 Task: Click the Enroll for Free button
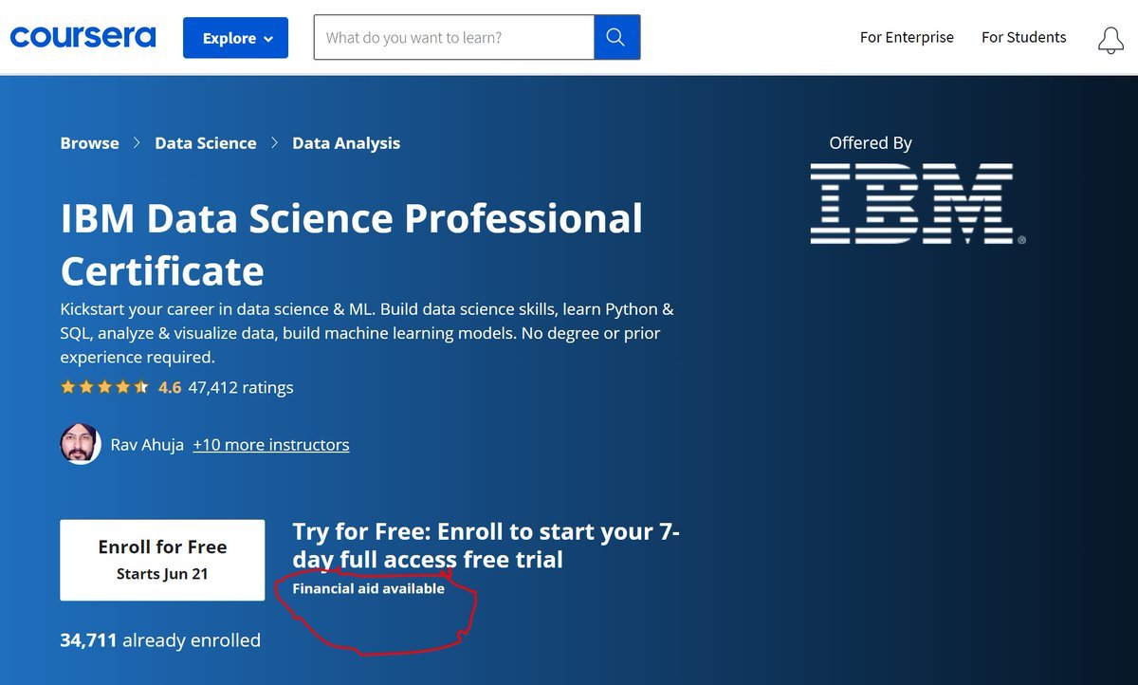point(162,560)
